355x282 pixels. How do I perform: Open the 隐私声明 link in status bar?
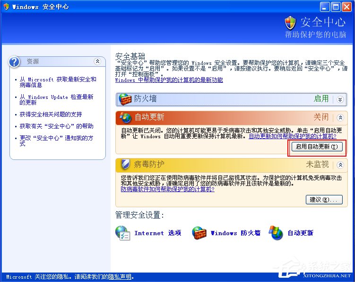click(120, 277)
